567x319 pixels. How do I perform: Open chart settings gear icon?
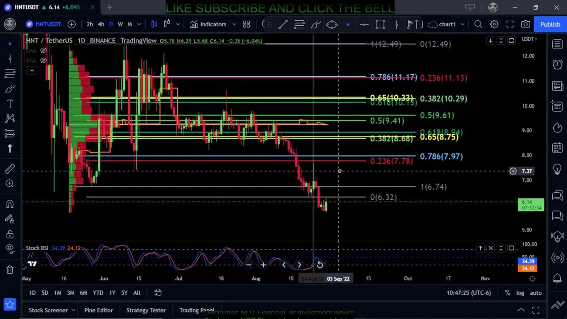click(x=494, y=24)
